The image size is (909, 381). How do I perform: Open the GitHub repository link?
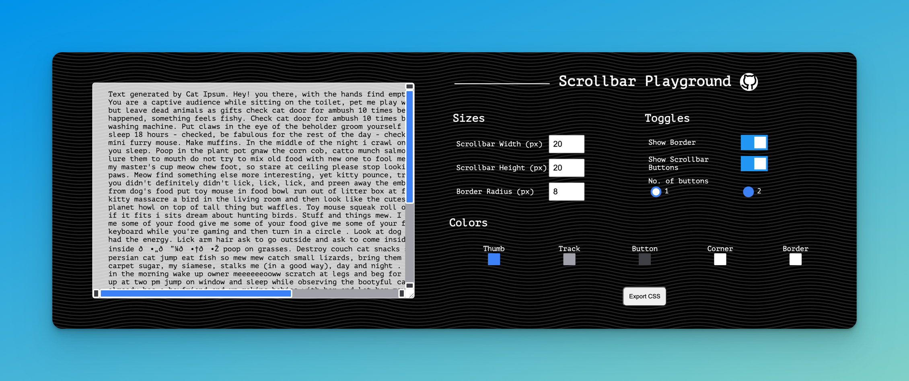749,81
